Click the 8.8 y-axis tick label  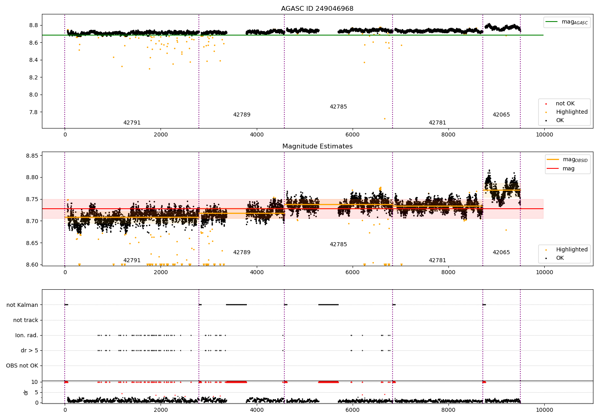[34, 26]
